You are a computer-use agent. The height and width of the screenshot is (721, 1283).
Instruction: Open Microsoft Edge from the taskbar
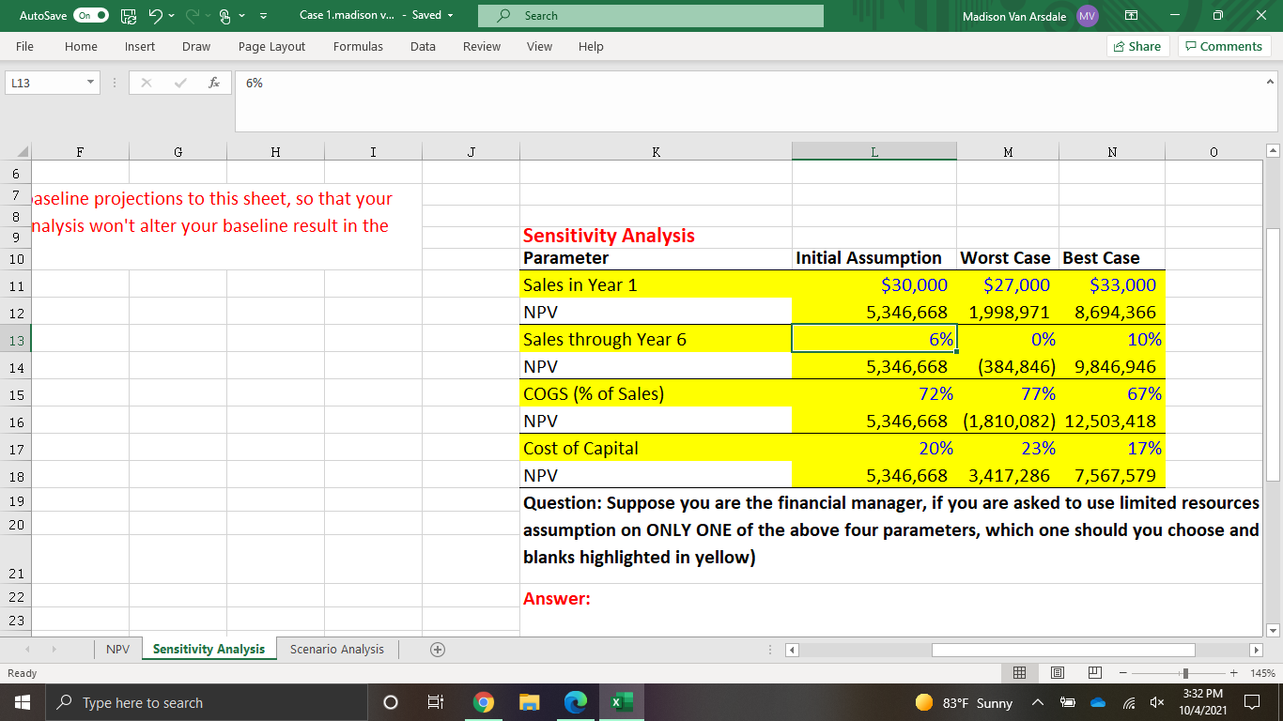(575, 703)
